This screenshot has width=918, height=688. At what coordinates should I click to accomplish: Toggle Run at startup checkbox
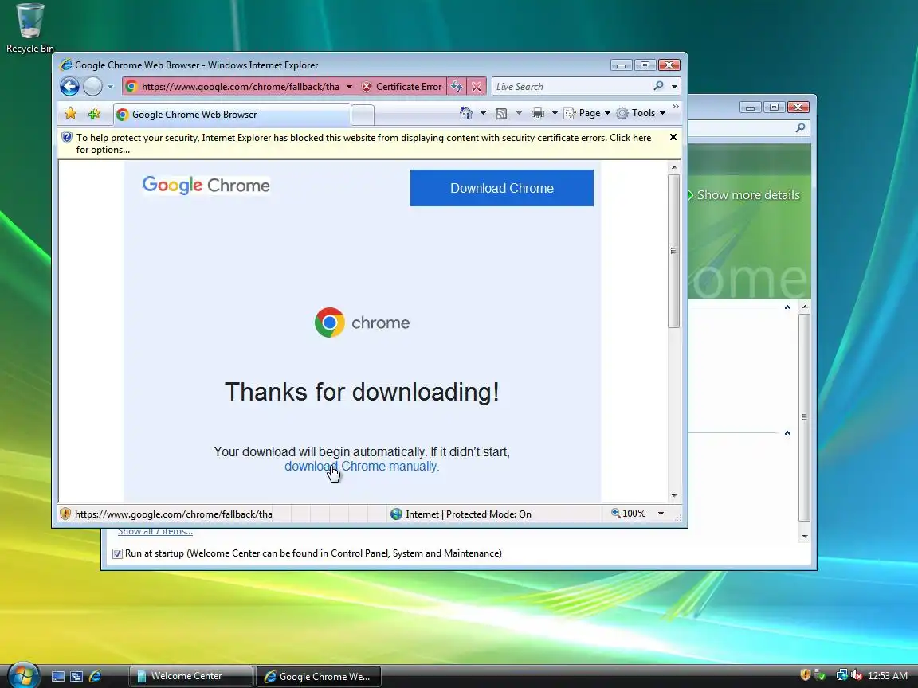point(118,553)
